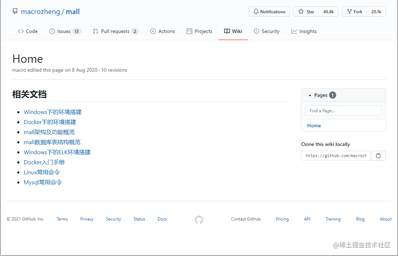This screenshot has width=398, height=256.
Task: Open Windows下的ELK环境搭建 link
Action: click(57, 152)
